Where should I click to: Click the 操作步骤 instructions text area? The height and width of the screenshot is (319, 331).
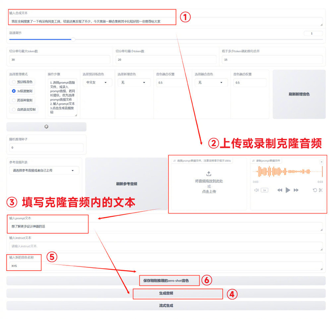click(x=62, y=97)
